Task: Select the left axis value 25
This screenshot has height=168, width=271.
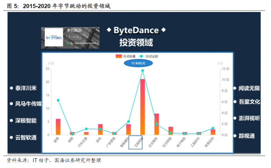Action: (x=48, y=69)
